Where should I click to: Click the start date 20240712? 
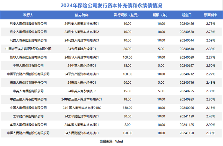click(187, 74)
